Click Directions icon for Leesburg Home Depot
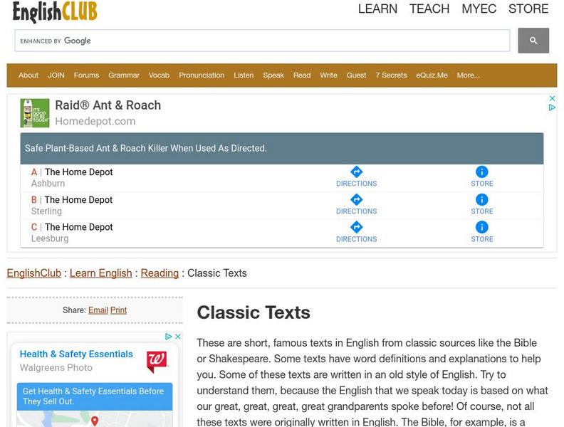 (x=356, y=227)
